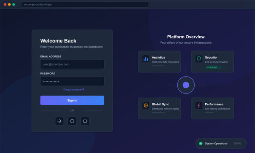Click the System Operational status pill

point(221,143)
